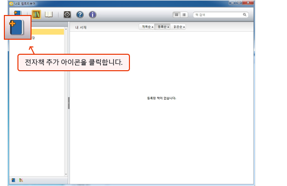The width and height of the screenshot is (287, 186).
Task: Collapse the sidebar with the splitter handle
Action: click(69, 103)
